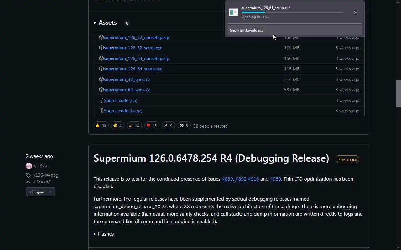Image resolution: width=401 pixels, height=250 pixels.
Task: Click the tag icon beside v126-r4-dbg
Action: [28, 175]
